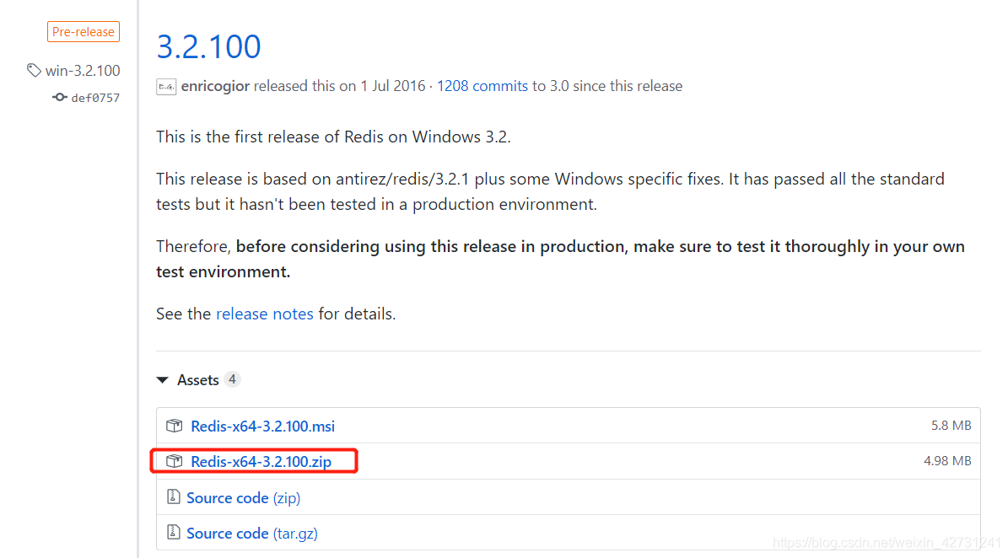This screenshot has height=558, width=1008.
Task: Click the enricogior avatar image
Action: pyautogui.click(x=166, y=87)
